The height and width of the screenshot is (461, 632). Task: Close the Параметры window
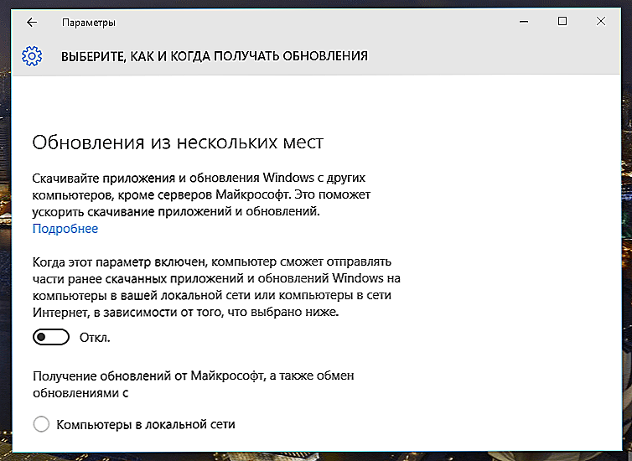(601, 21)
